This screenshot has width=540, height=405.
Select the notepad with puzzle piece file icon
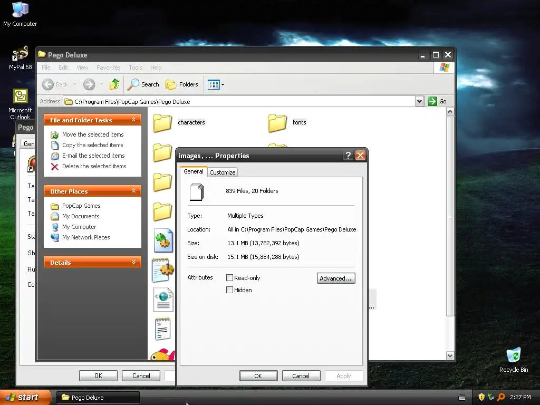(x=163, y=271)
